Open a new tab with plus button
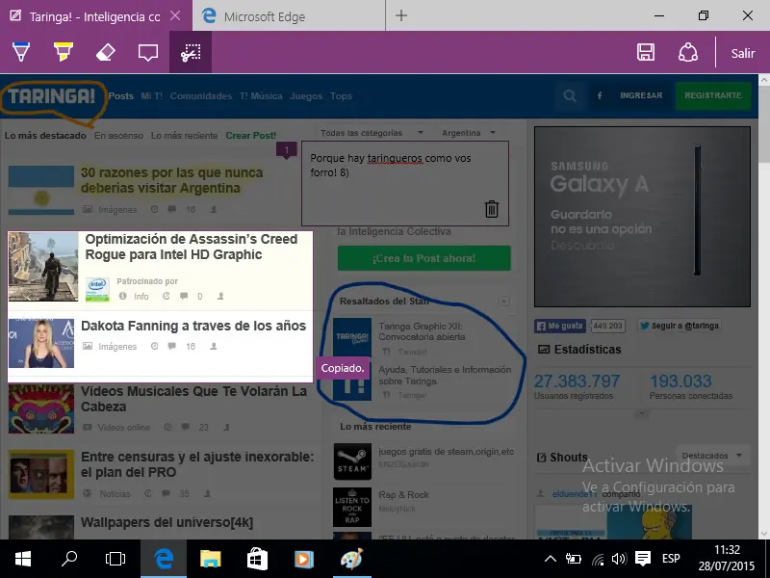This screenshot has height=578, width=770. pyautogui.click(x=401, y=15)
